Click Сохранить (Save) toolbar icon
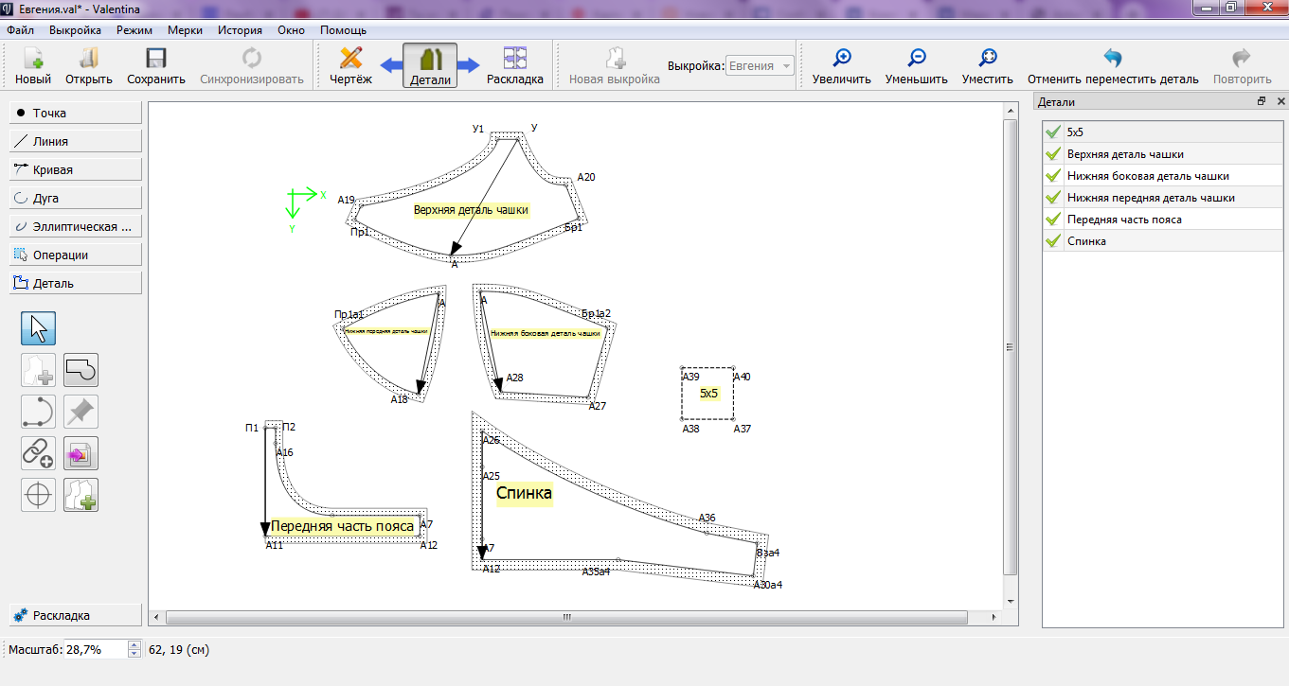 (156, 66)
